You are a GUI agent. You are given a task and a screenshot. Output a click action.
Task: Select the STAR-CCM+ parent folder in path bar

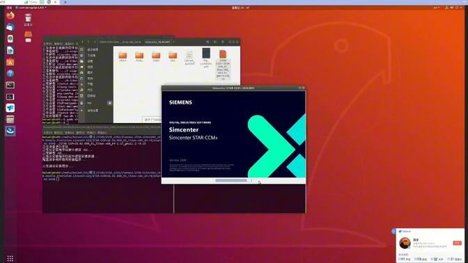tap(120, 42)
